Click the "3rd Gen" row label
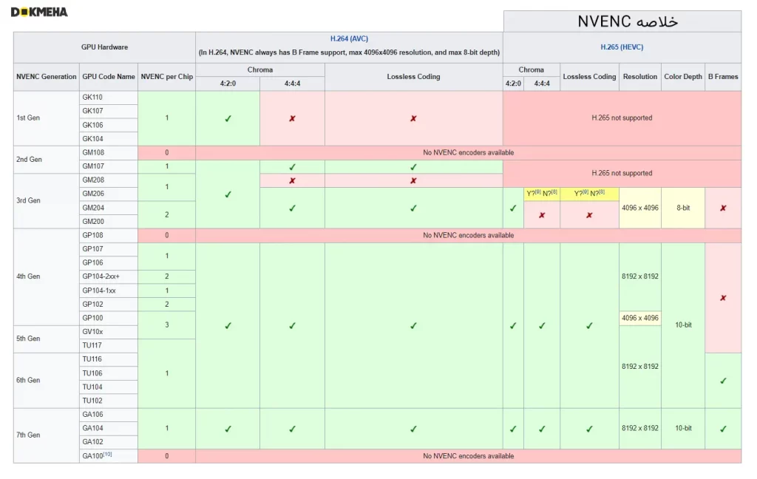Screen dimensions: 757x479 click(x=29, y=200)
